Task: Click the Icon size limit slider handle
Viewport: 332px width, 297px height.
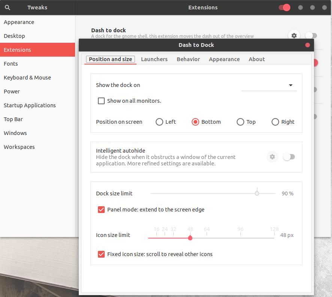Action: click(x=190, y=238)
